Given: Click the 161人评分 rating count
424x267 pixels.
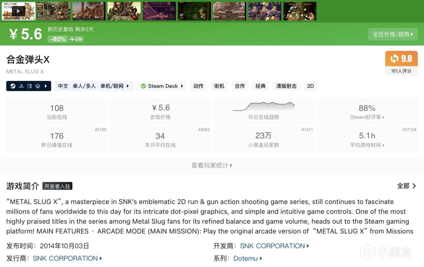Looking at the screenshot, I should 401,71.
